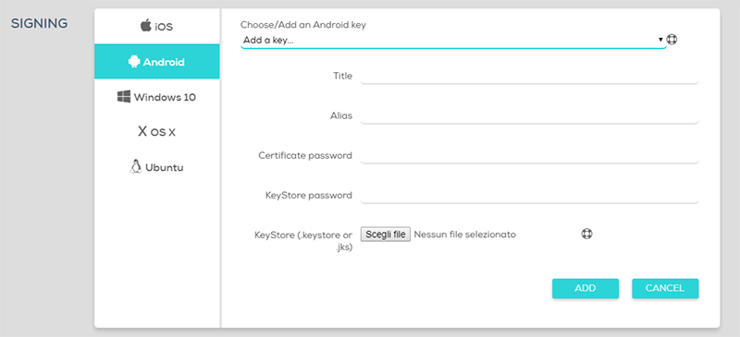Switch to the OS X signing tab

156,132
